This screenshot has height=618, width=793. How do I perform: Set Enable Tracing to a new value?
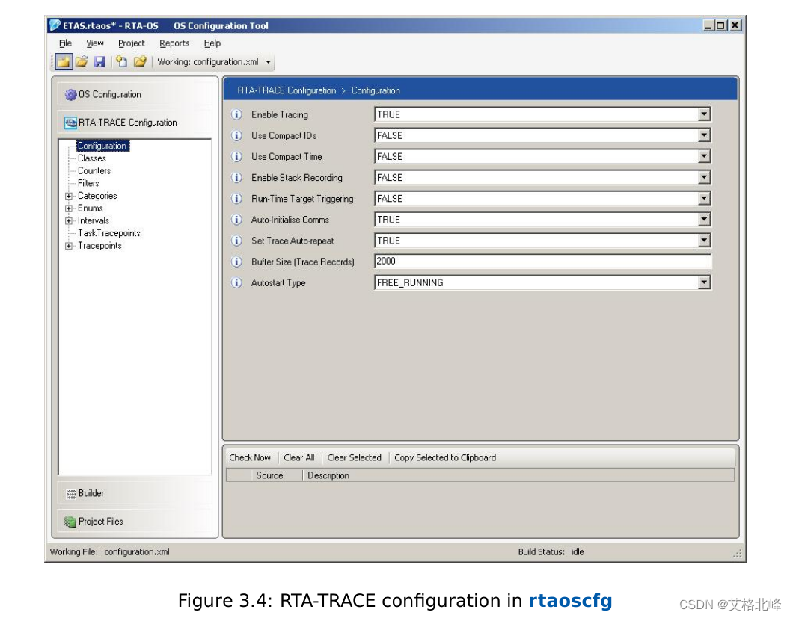point(704,114)
